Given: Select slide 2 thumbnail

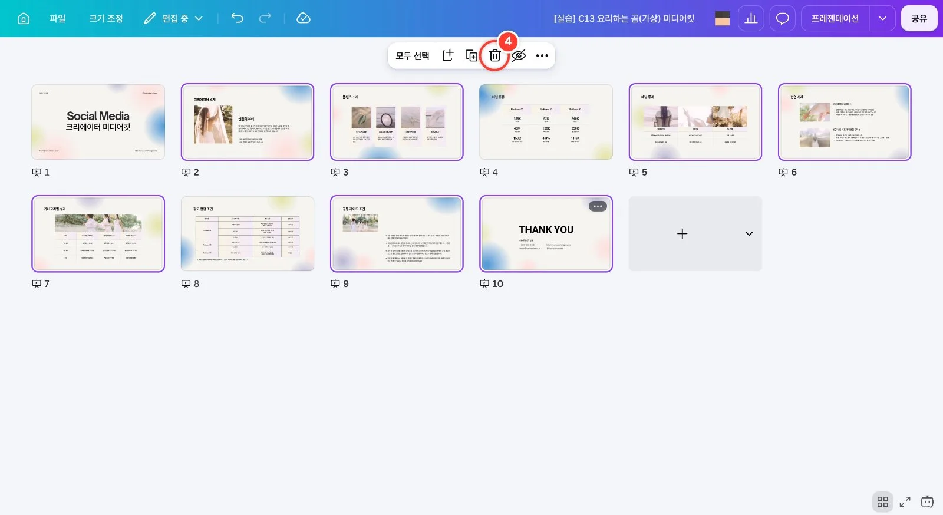Looking at the screenshot, I should click(248, 122).
